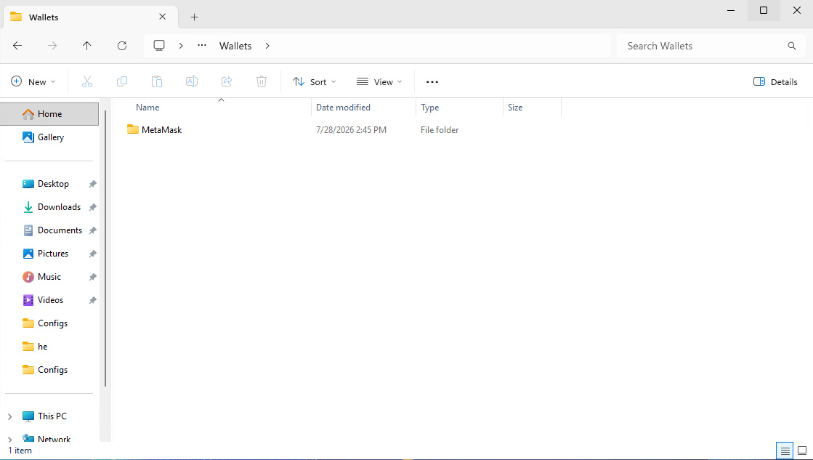
Task: Click the pin icon beside Downloads
Action: click(x=92, y=207)
